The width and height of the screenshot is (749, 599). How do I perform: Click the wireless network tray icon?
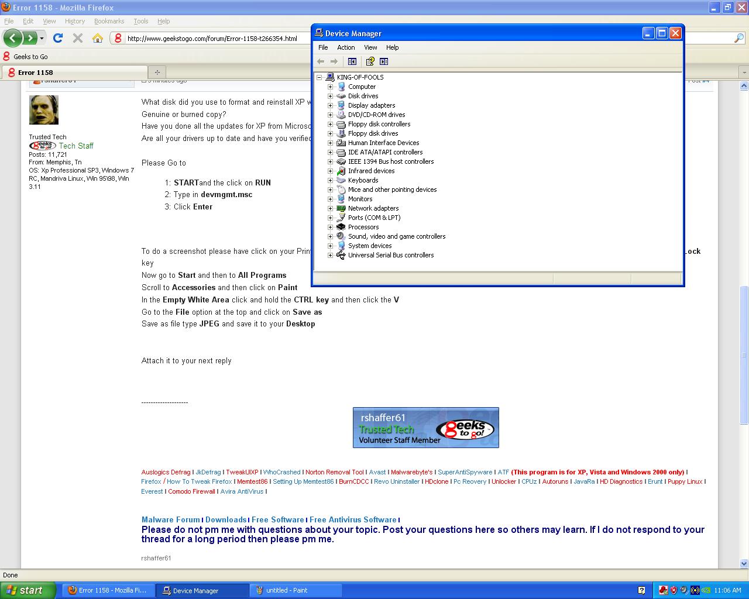(x=695, y=590)
